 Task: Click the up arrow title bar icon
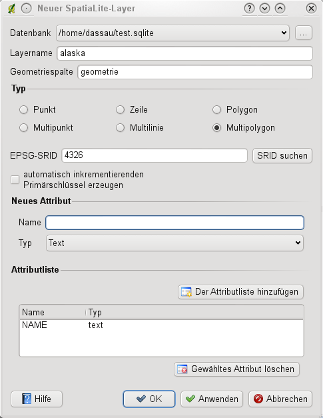click(280, 9)
